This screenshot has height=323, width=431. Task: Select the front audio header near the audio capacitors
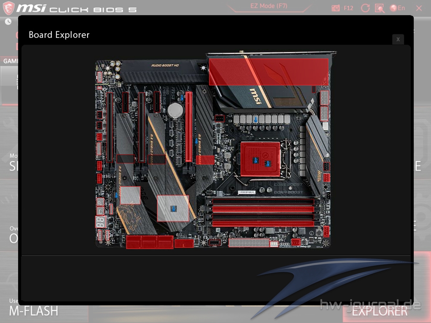click(x=100, y=77)
